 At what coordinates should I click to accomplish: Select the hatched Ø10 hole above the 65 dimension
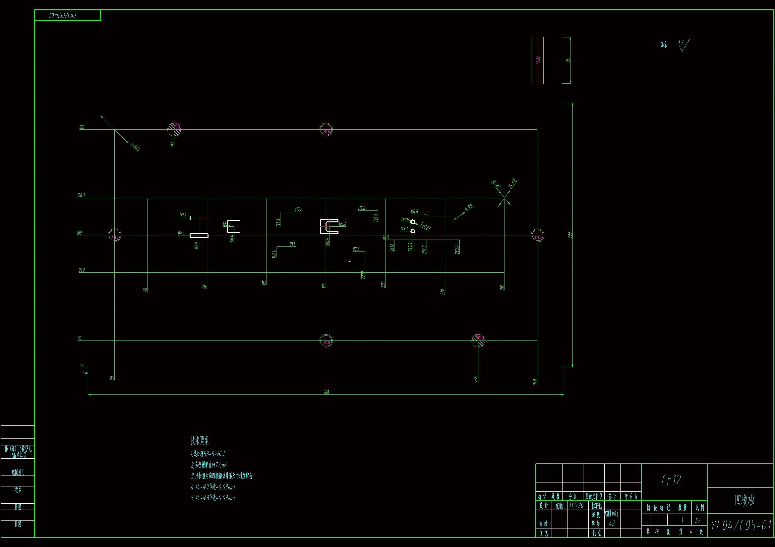point(174,129)
